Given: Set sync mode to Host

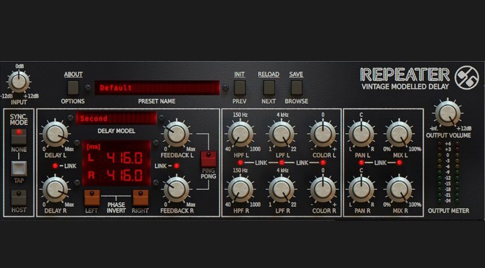Looking at the screenshot, I should coord(19,197).
